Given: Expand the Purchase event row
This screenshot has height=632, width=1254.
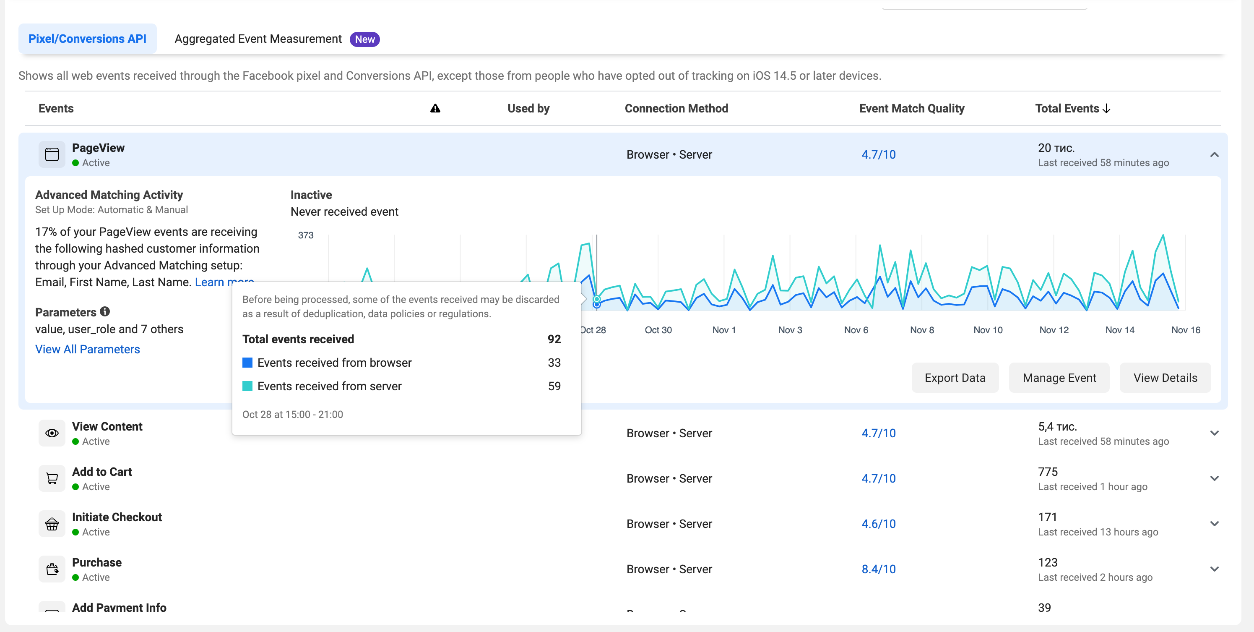Looking at the screenshot, I should [x=1214, y=569].
